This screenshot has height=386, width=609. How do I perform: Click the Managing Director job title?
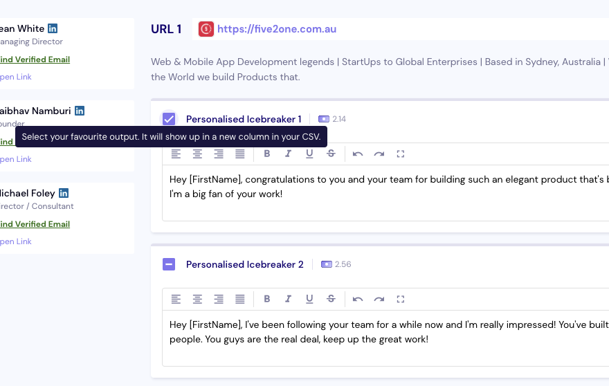[31, 42]
